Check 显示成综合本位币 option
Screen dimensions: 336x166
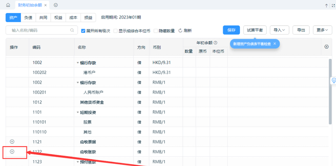tap(115, 31)
